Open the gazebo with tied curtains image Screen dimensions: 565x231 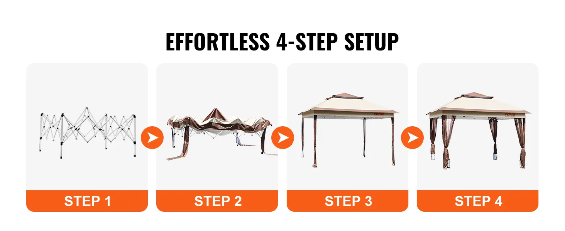pyautogui.click(x=478, y=131)
